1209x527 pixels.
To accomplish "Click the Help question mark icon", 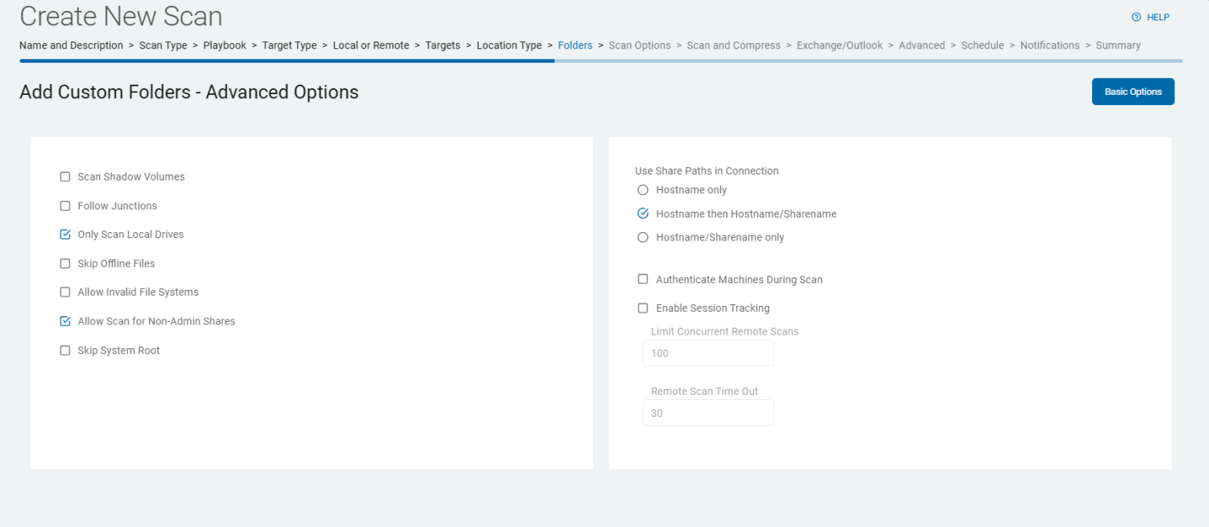I will pyautogui.click(x=1136, y=17).
